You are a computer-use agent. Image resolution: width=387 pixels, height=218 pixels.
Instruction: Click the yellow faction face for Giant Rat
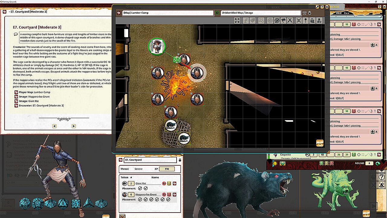(x=169, y=183)
